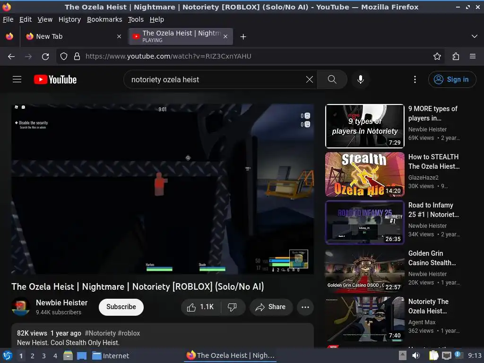The height and width of the screenshot is (363, 484).
Task: Close the Ozela Heist tab
Action: click(x=225, y=36)
